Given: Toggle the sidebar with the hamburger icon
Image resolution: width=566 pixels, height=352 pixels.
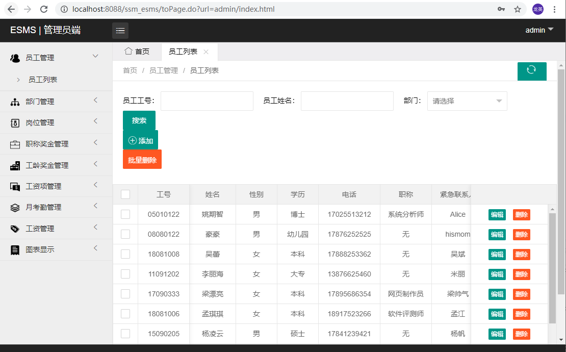Looking at the screenshot, I should click(120, 30).
